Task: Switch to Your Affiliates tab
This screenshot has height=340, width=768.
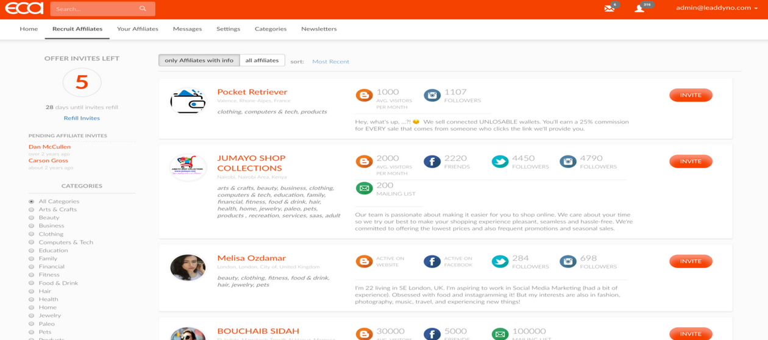Action: (x=138, y=29)
